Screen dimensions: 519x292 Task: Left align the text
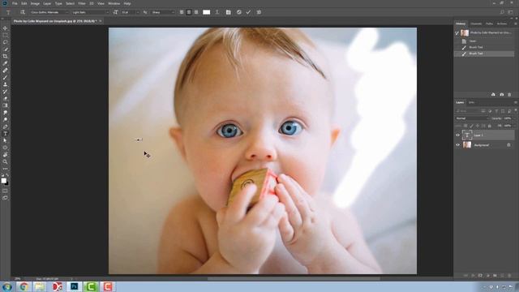click(182, 12)
